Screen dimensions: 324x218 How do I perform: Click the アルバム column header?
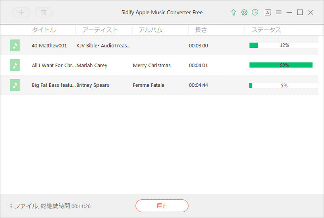(150, 30)
